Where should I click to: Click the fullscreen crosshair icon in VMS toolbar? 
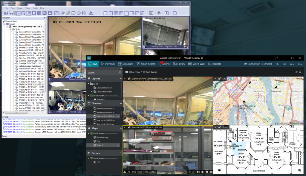[x=56, y=13]
